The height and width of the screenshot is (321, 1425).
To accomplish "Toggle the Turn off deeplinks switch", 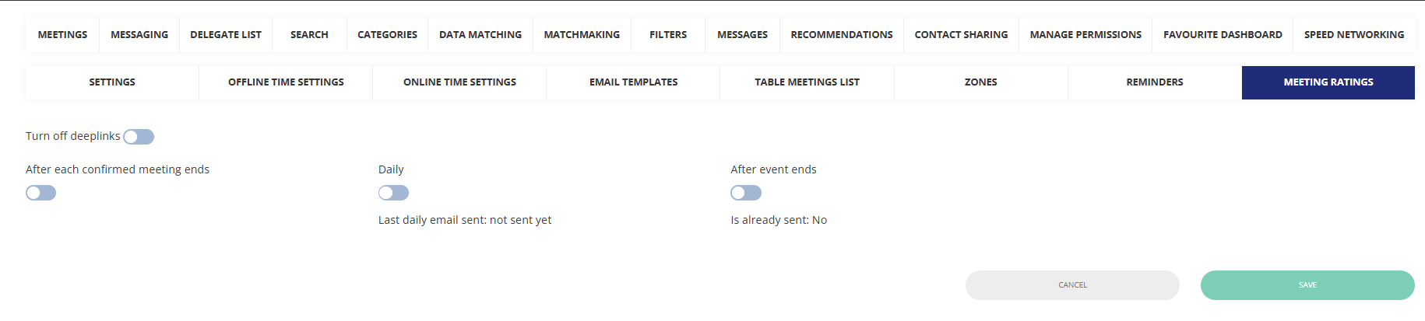I will pos(139,137).
